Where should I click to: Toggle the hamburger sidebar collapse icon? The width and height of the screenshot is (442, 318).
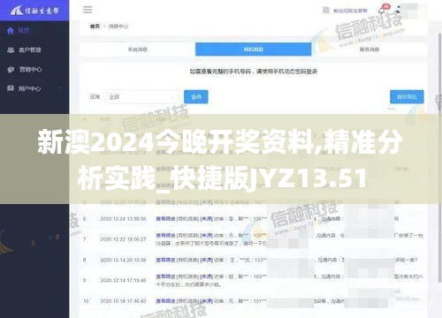point(88,10)
